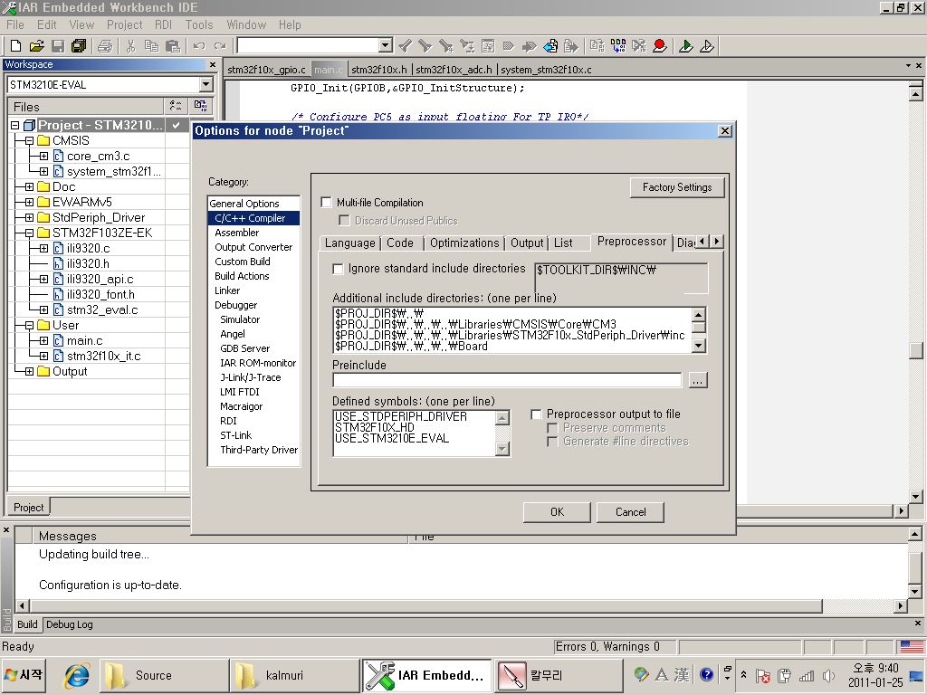Click the Save toolbar icon
927x695 pixels.
[57, 45]
